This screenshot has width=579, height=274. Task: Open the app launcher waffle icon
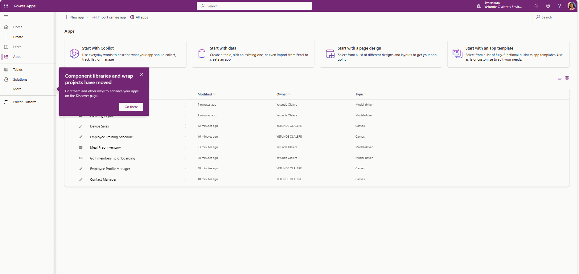point(6,6)
